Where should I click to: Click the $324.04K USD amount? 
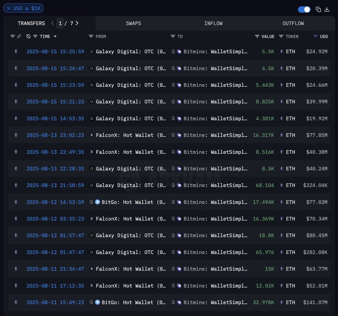315,185
